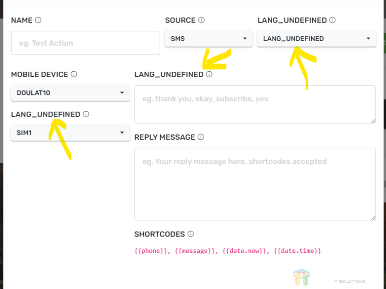Screen dimensions: 386x289
Task: Focus the Name field with Test Action placeholder
Action: 85,43
